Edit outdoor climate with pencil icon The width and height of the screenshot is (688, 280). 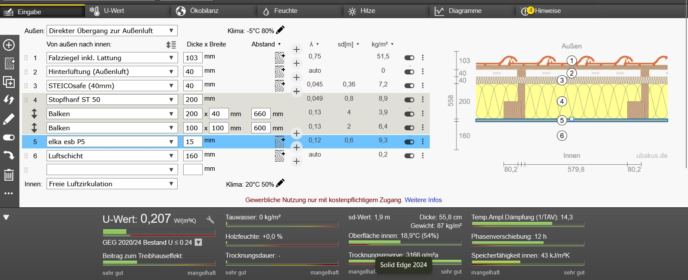(x=280, y=30)
